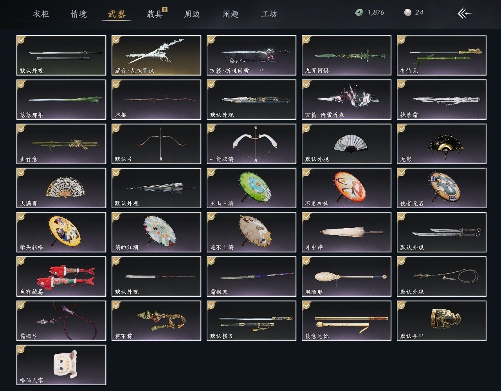
Task: Pick the 无影 black fan skin
Action: click(x=442, y=144)
